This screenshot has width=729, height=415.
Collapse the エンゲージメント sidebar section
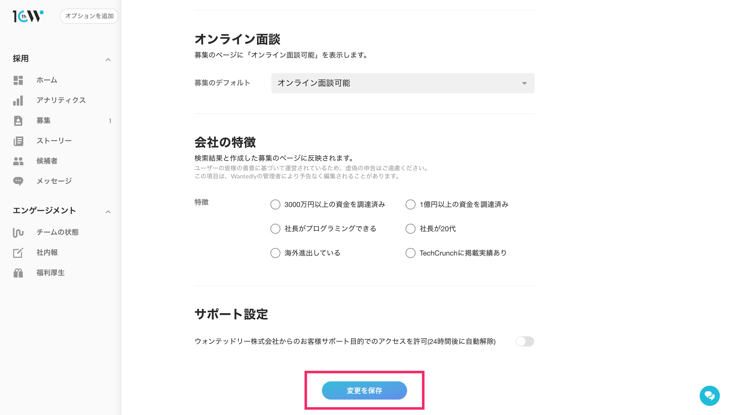click(108, 212)
